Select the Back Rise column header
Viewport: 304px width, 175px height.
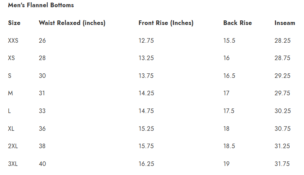(x=237, y=23)
